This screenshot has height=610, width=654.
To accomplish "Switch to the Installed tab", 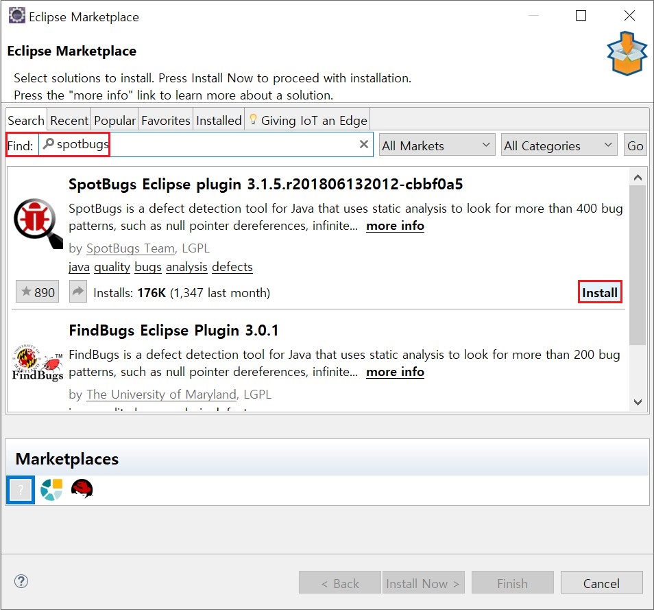I will [219, 120].
